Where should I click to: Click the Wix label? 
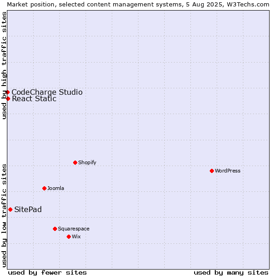[76, 236]
